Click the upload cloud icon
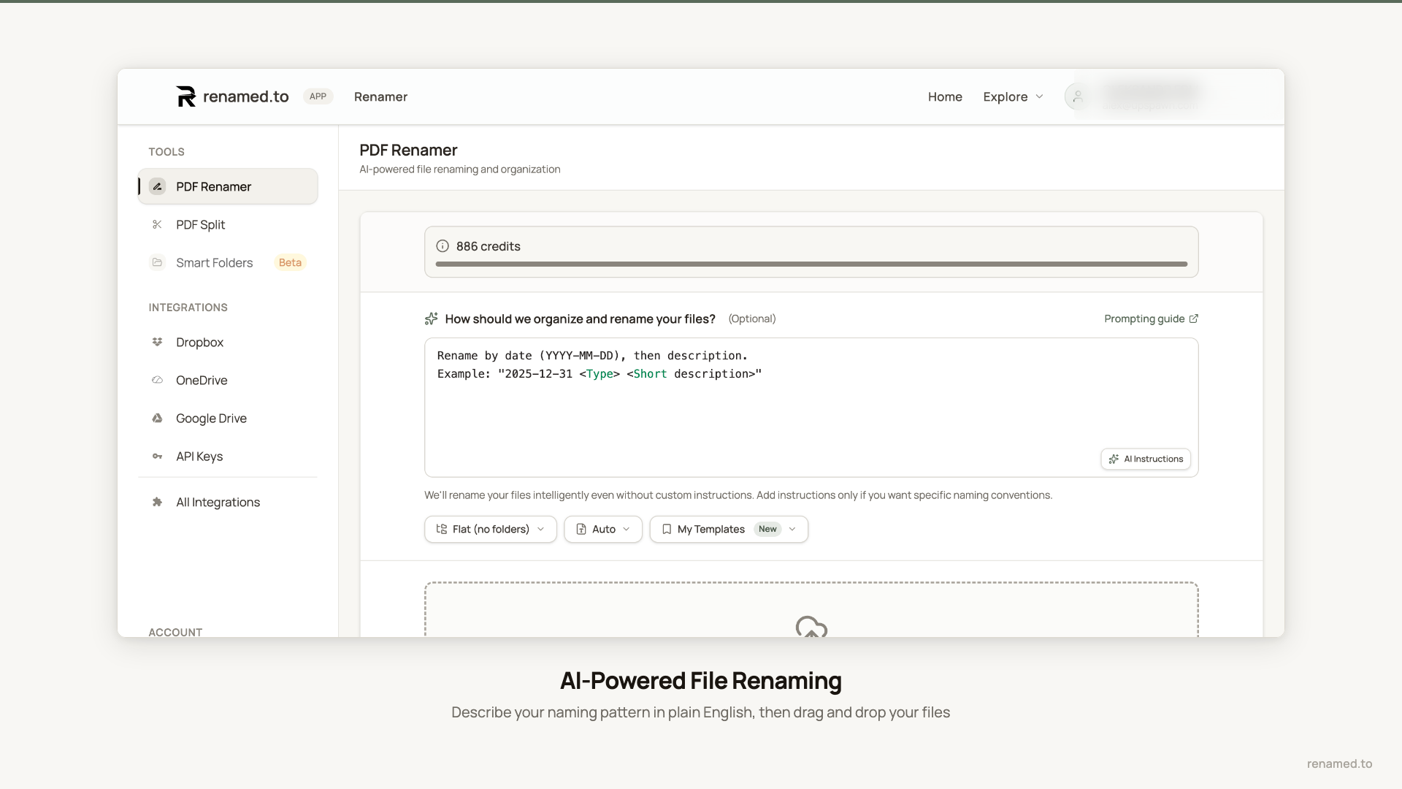 [811, 627]
